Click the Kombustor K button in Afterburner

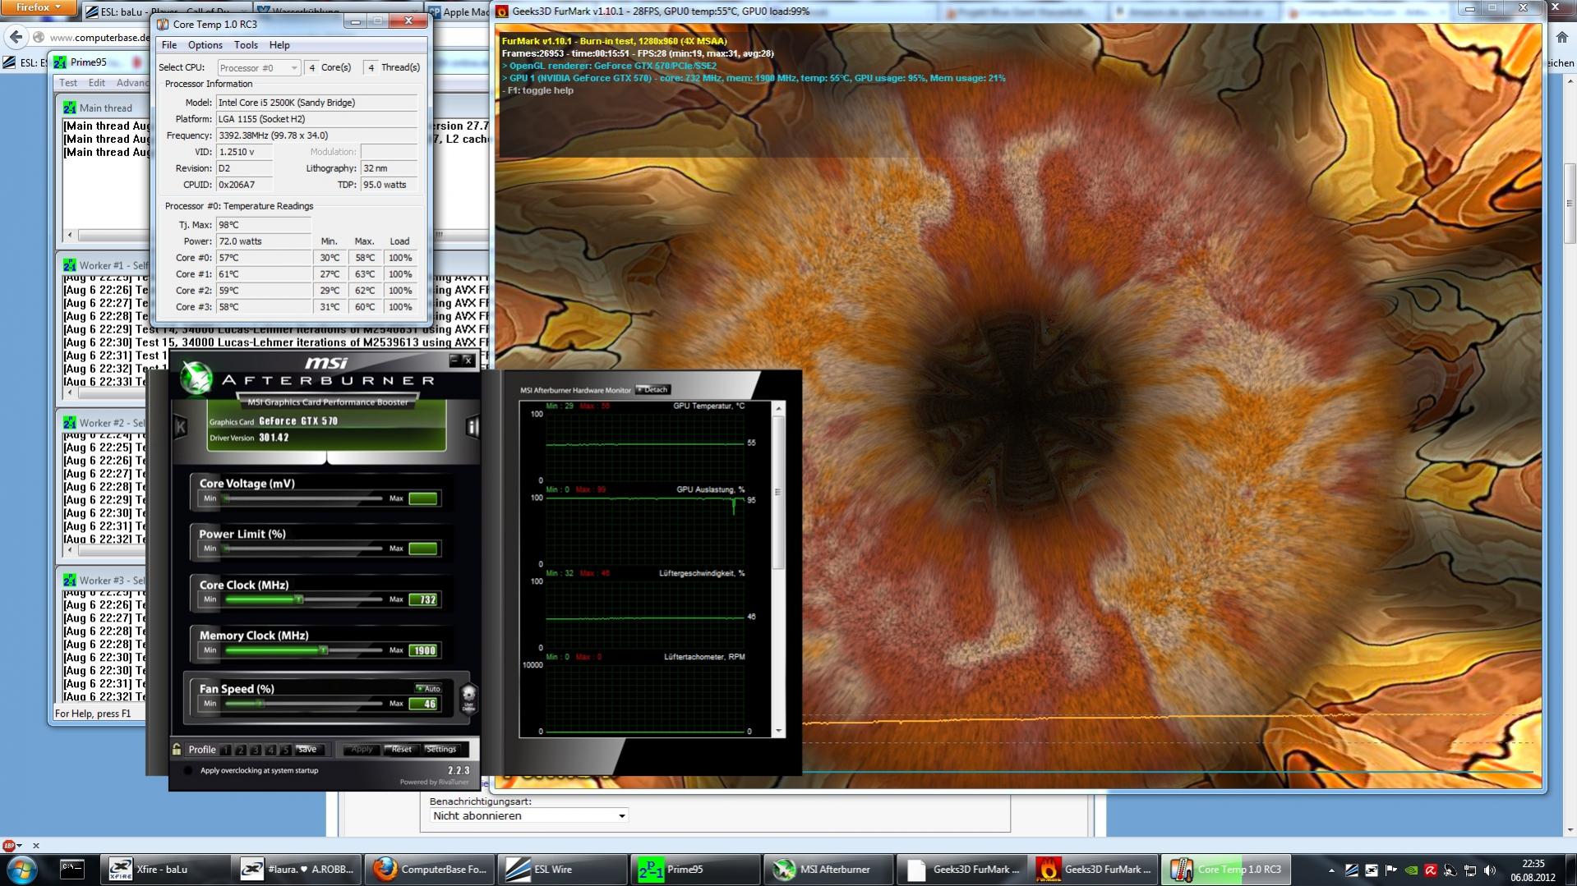coord(181,426)
